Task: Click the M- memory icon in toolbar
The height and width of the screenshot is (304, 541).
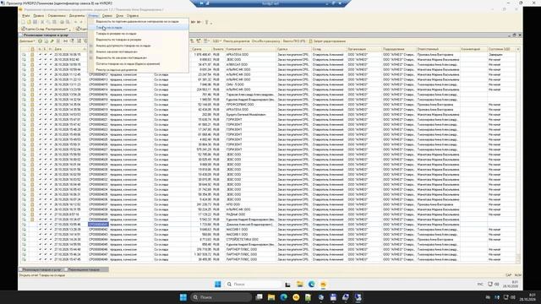Action: [x=199, y=23]
